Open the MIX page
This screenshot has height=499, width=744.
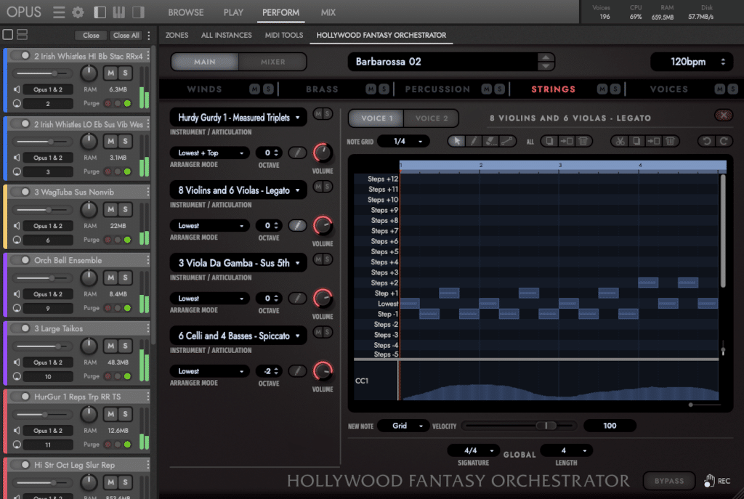tap(328, 13)
